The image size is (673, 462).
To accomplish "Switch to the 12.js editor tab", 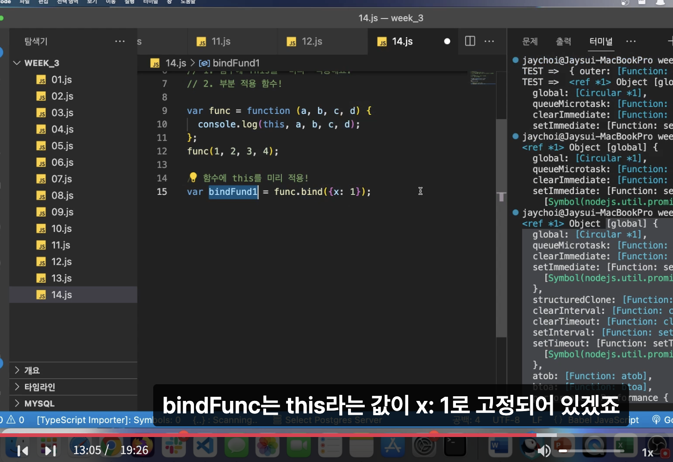I will 323,41.
